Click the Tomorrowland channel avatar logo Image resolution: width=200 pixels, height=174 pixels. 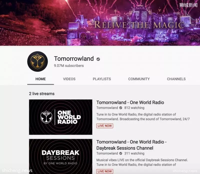[37, 61]
